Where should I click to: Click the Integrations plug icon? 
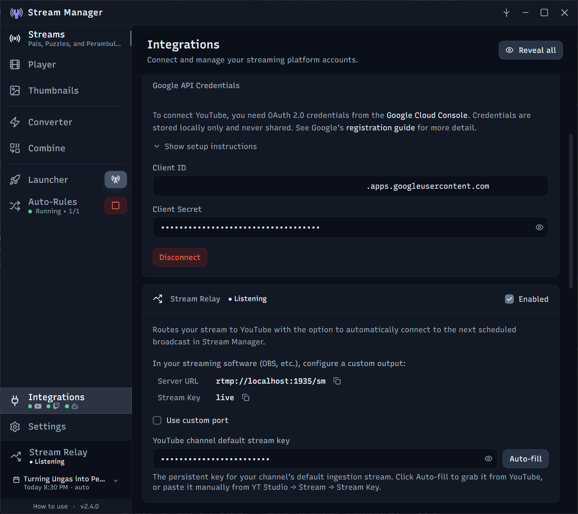[x=15, y=401]
